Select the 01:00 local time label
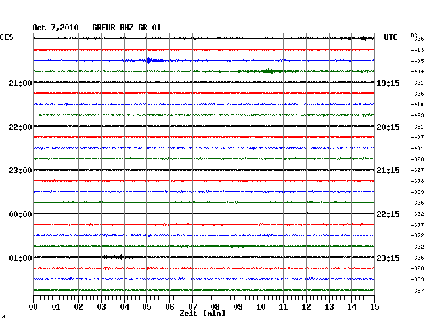The height and width of the screenshot is (324, 427). 20,258
